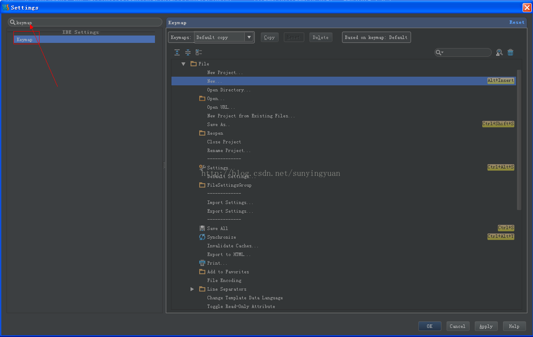Click the Copy keymap button
Viewport: 533px width, 337px height.
270,37
